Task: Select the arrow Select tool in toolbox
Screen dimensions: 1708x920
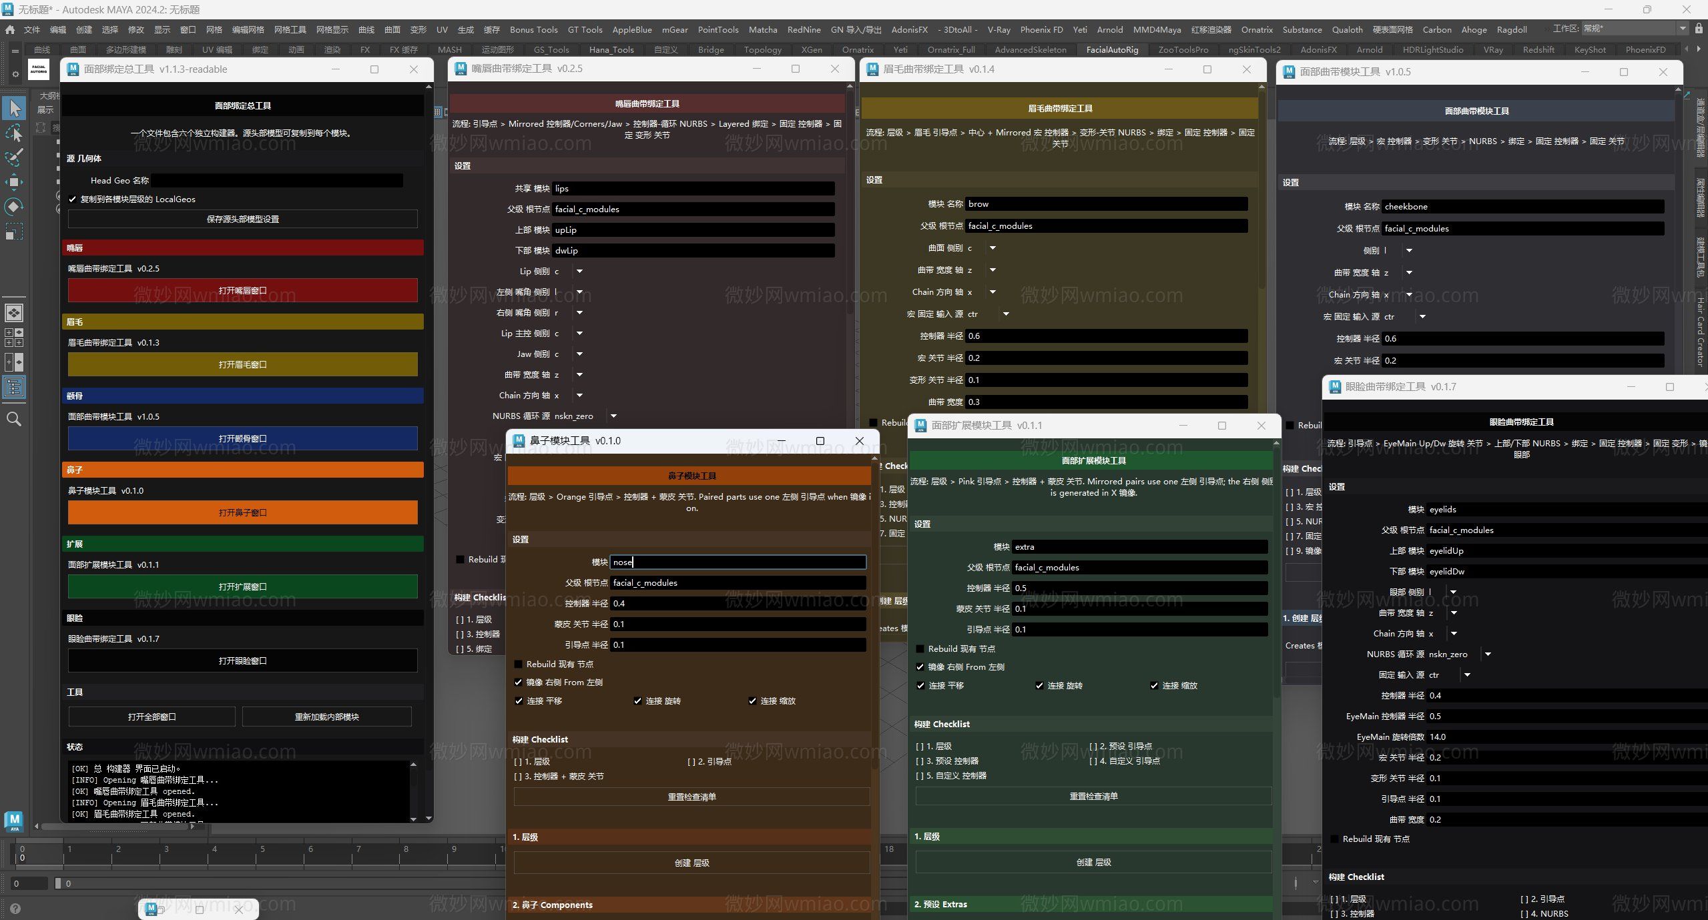Action: [x=14, y=107]
